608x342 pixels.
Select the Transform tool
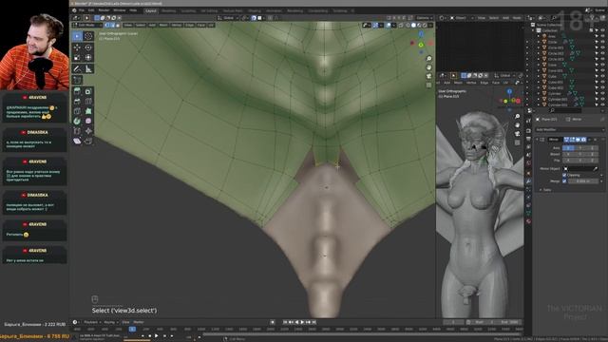88,58
